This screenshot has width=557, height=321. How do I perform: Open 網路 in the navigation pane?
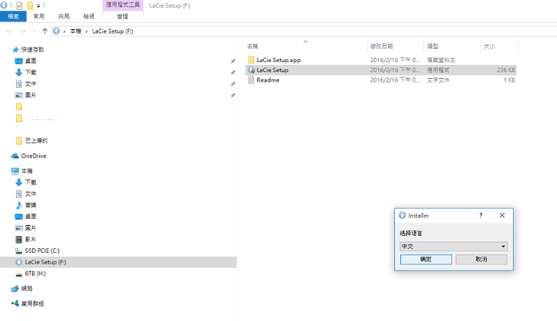click(27, 288)
